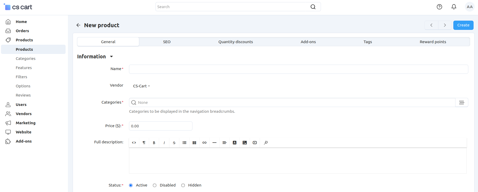Open Categories in the sidebar submenu
The height and width of the screenshot is (192, 478).
click(x=25, y=59)
